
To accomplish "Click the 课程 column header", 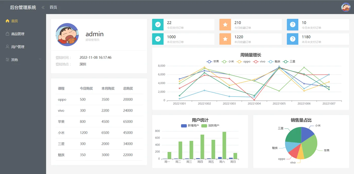I will [x=61, y=88].
